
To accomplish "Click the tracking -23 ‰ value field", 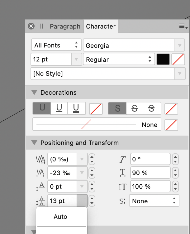I will [x=62, y=173].
